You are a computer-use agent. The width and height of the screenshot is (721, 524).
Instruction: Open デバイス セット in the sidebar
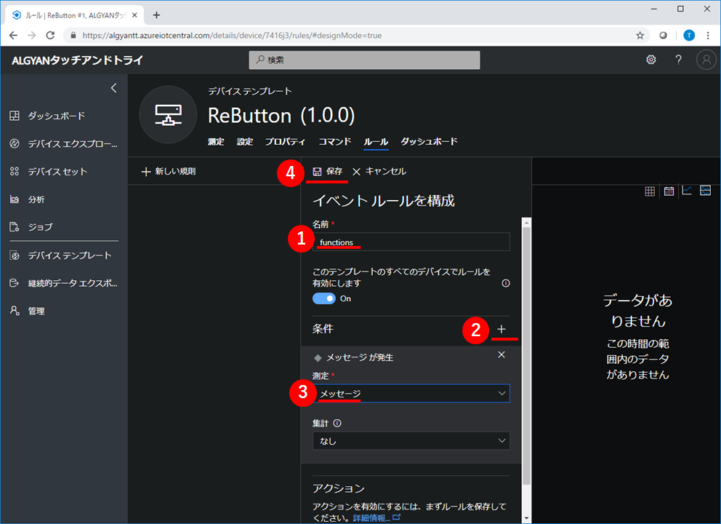point(48,171)
